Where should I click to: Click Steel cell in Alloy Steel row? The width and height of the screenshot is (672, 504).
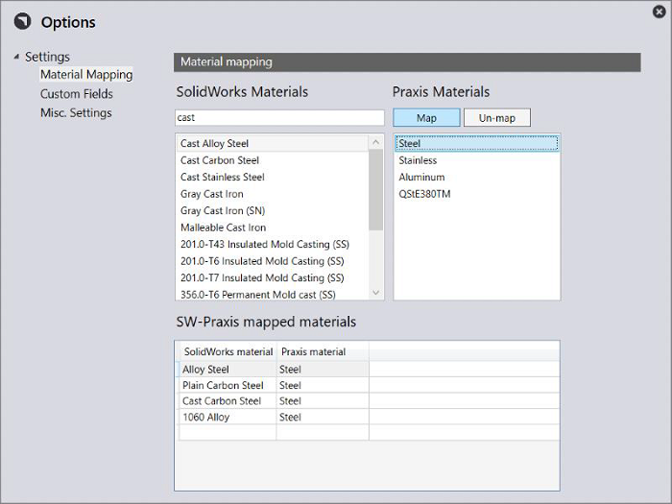[323, 369]
